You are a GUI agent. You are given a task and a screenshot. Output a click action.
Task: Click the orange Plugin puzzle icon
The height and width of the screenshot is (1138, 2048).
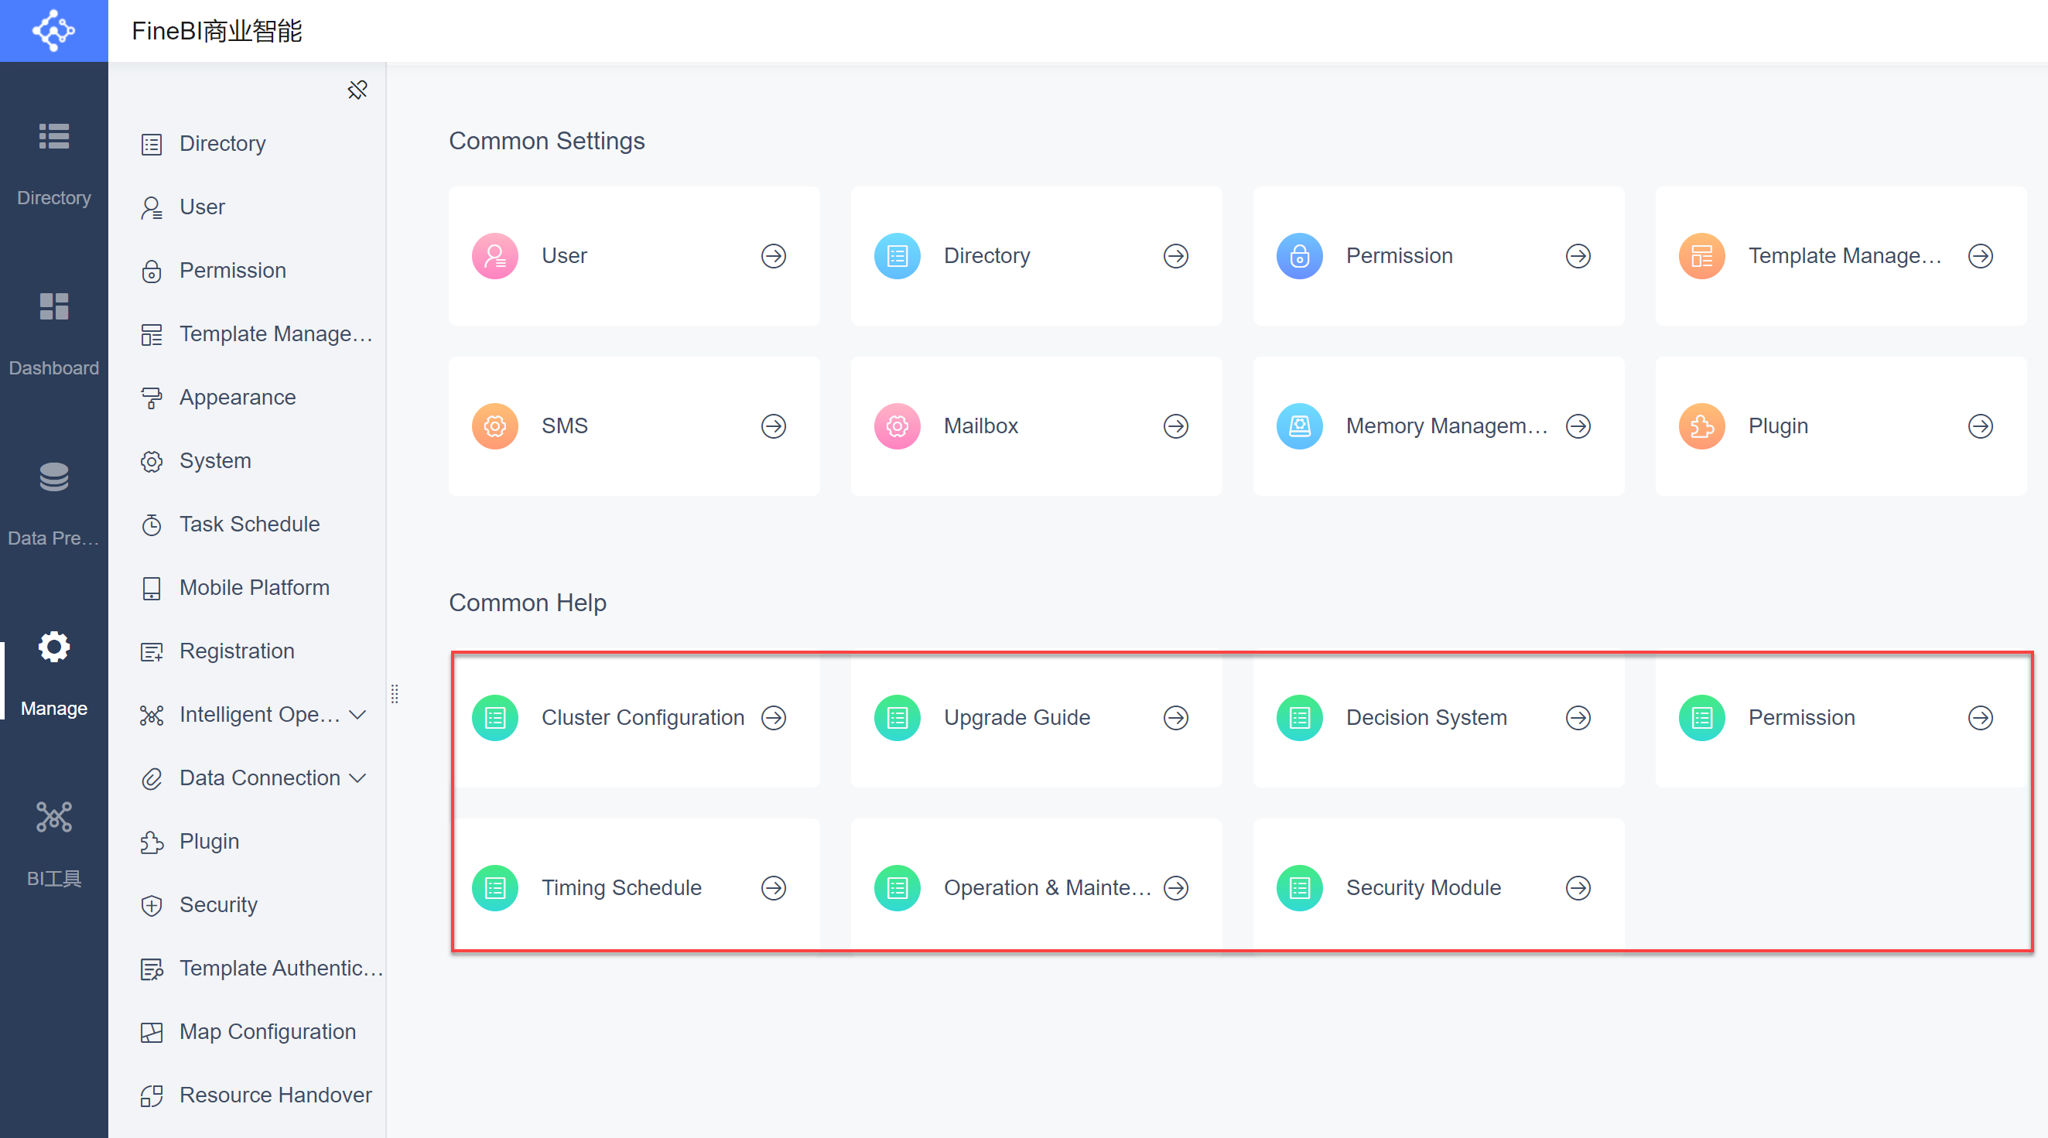[1701, 426]
